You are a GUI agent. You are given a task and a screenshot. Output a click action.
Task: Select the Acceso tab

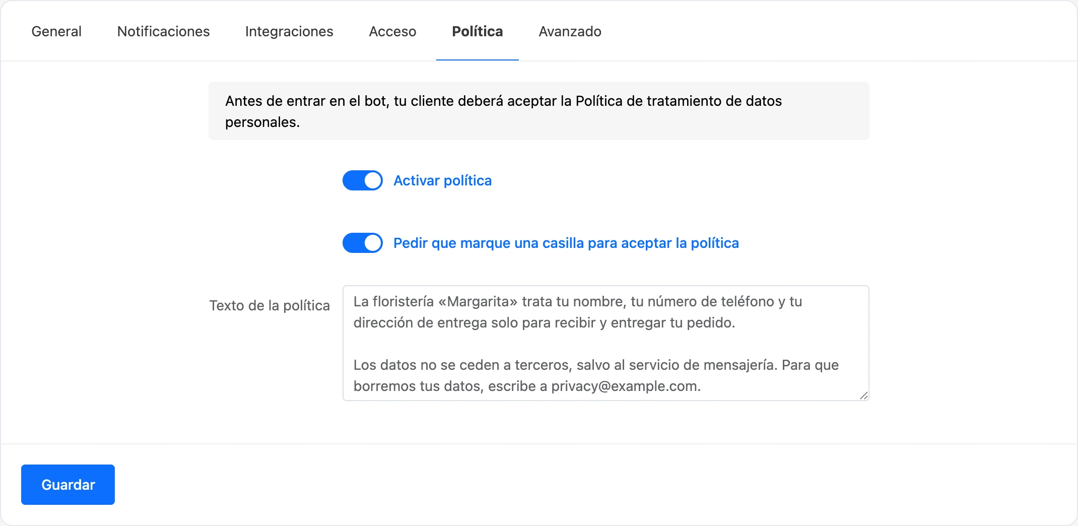[x=392, y=31]
